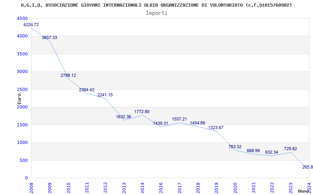Screen dimensions: 313x195
Task: Click the 2012 x-axis year label
Action: [x=105, y=188]
